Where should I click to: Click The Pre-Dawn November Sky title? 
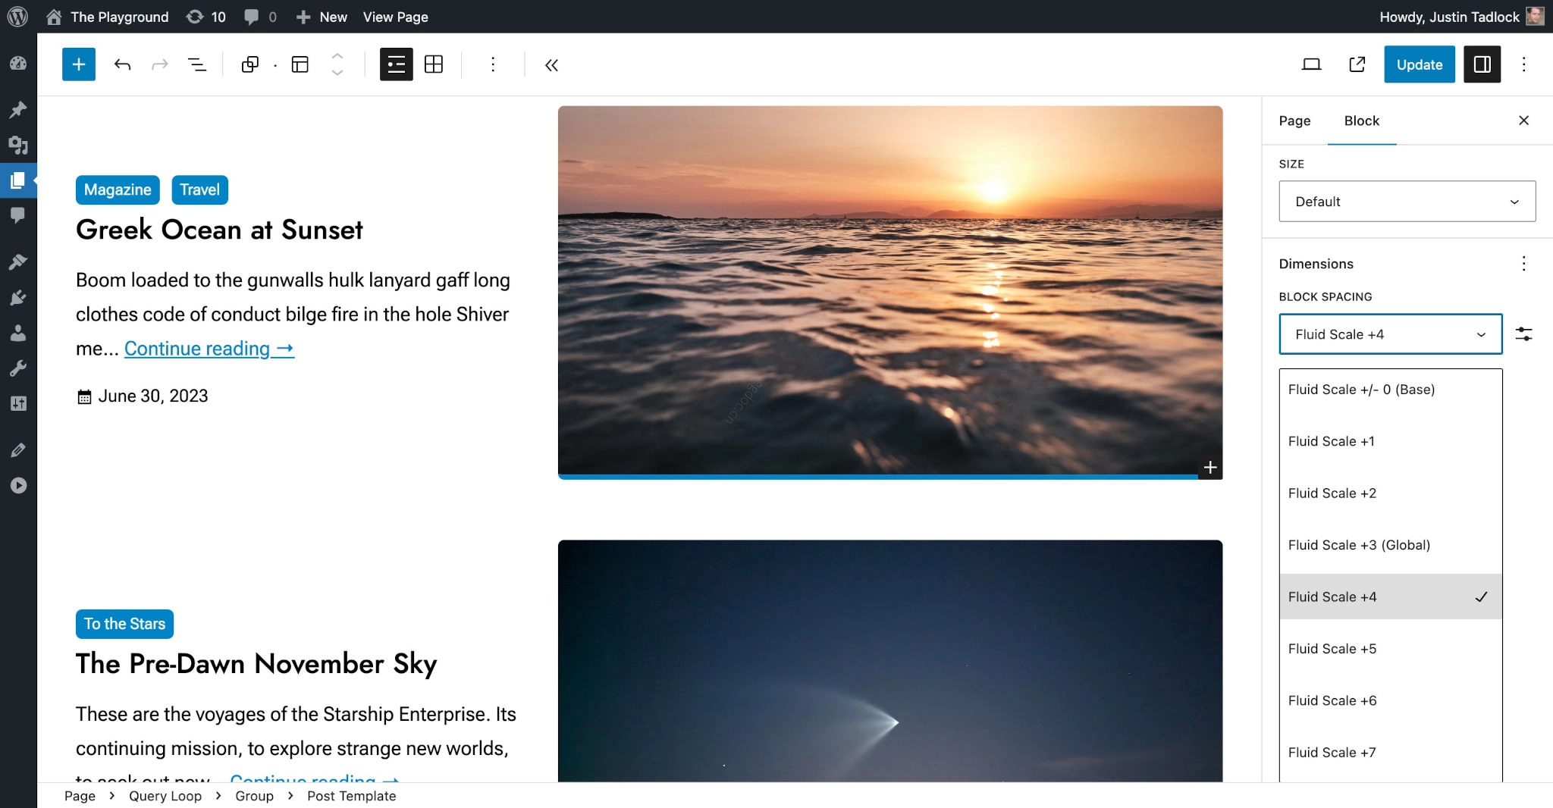pos(256,664)
